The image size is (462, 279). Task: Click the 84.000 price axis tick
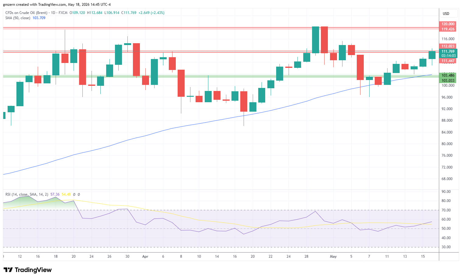click(447, 132)
